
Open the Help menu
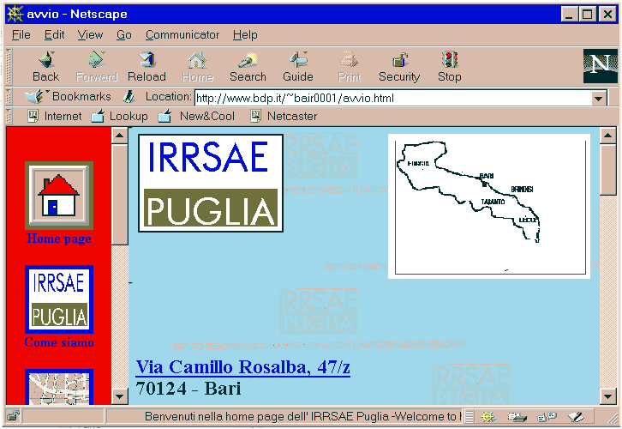point(245,35)
